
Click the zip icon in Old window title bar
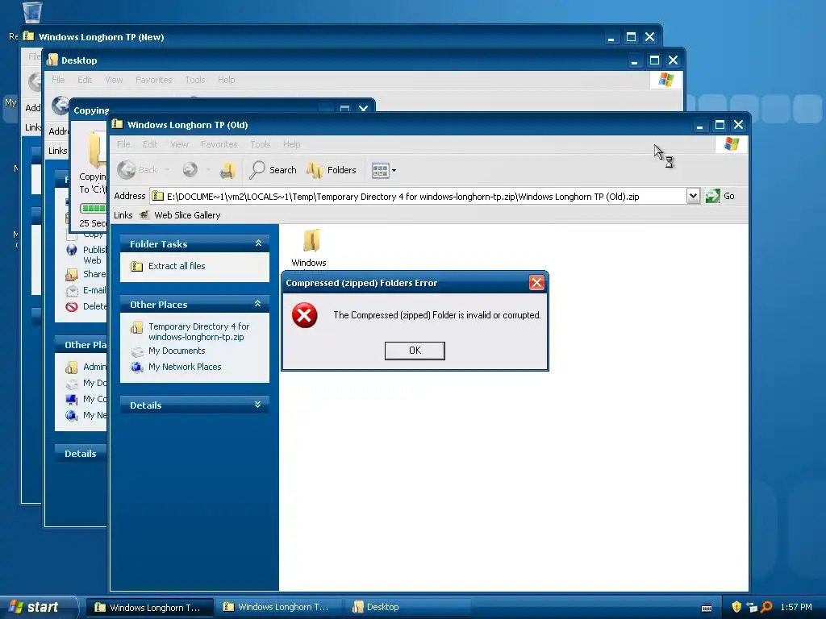117,125
